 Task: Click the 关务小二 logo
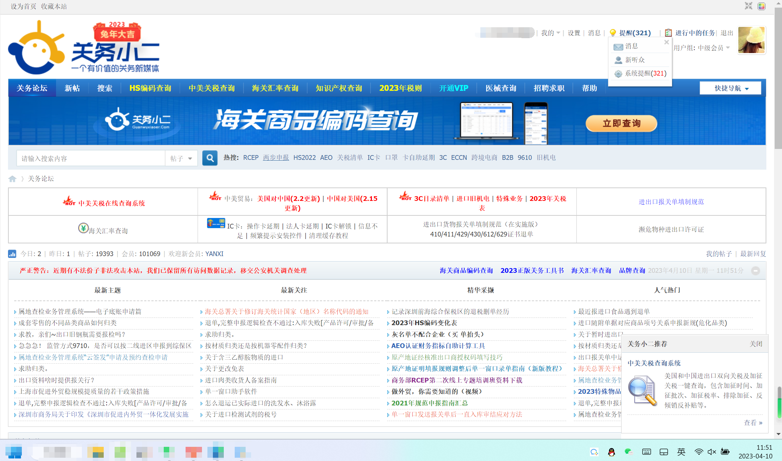coord(84,48)
